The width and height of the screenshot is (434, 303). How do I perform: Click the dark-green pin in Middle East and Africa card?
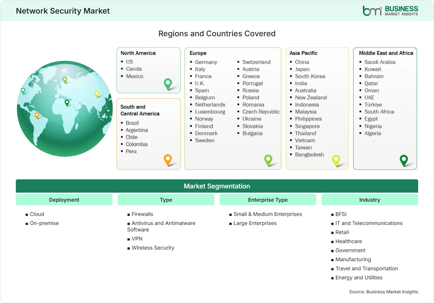pyautogui.click(x=404, y=160)
